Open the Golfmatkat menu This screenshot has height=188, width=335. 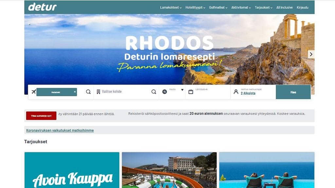point(218,8)
